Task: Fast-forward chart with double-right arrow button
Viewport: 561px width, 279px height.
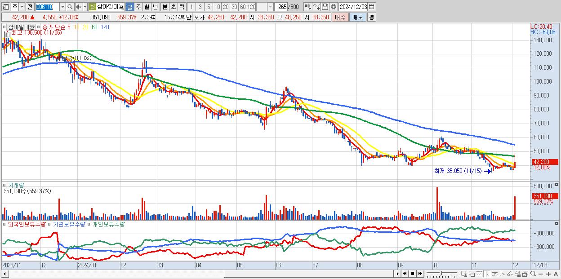Action: (420, 274)
